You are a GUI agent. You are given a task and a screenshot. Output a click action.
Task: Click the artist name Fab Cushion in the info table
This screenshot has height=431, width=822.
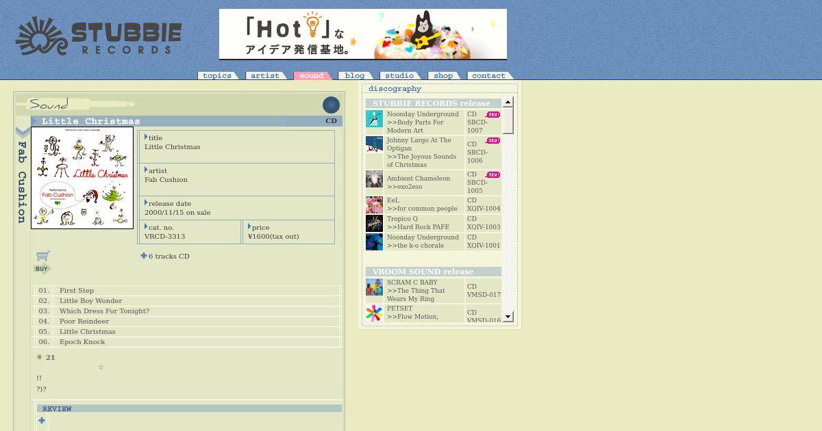pyautogui.click(x=166, y=180)
